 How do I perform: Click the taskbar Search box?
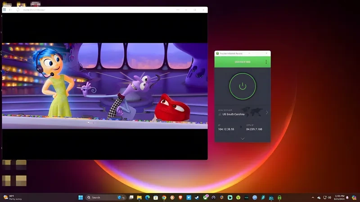click(101, 197)
